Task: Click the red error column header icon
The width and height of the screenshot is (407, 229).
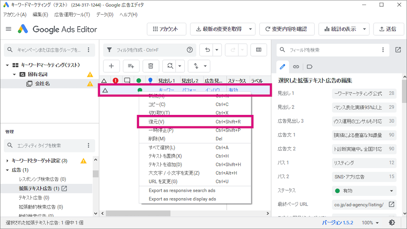Action: click(x=116, y=80)
